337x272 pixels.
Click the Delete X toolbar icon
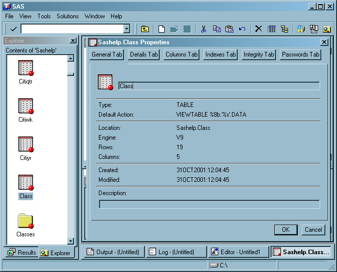tap(258, 29)
